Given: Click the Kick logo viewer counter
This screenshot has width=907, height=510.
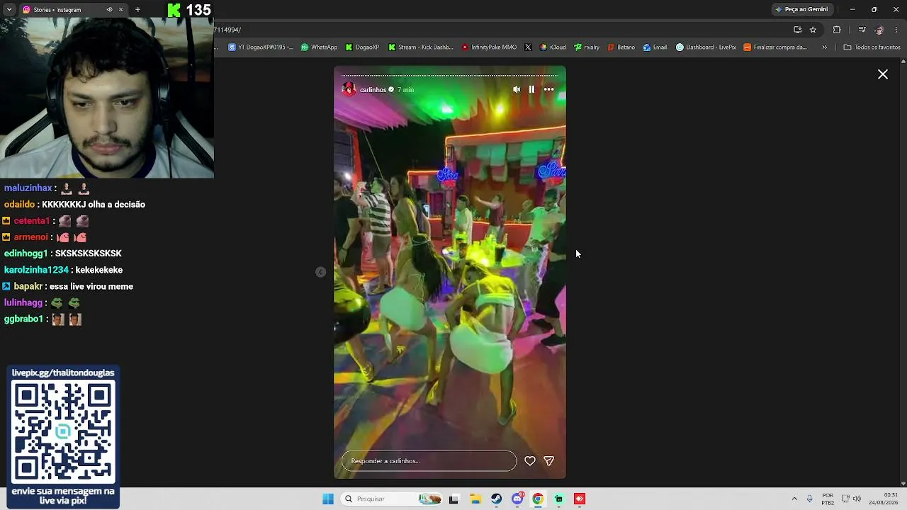Looking at the screenshot, I should [189, 10].
